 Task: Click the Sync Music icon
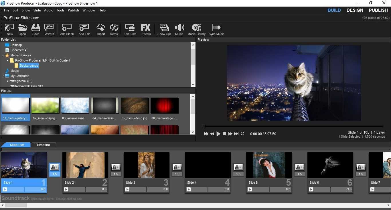(x=216, y=29)
